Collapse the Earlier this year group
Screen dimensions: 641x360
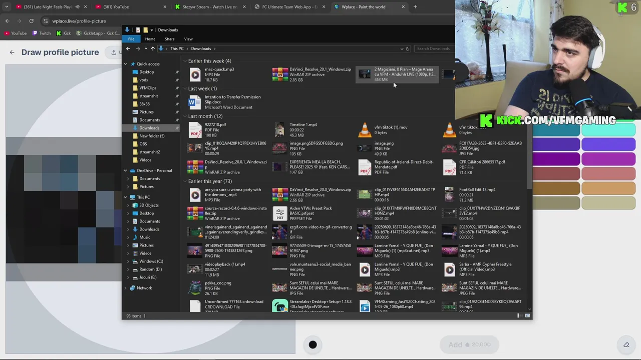[184, 181]
